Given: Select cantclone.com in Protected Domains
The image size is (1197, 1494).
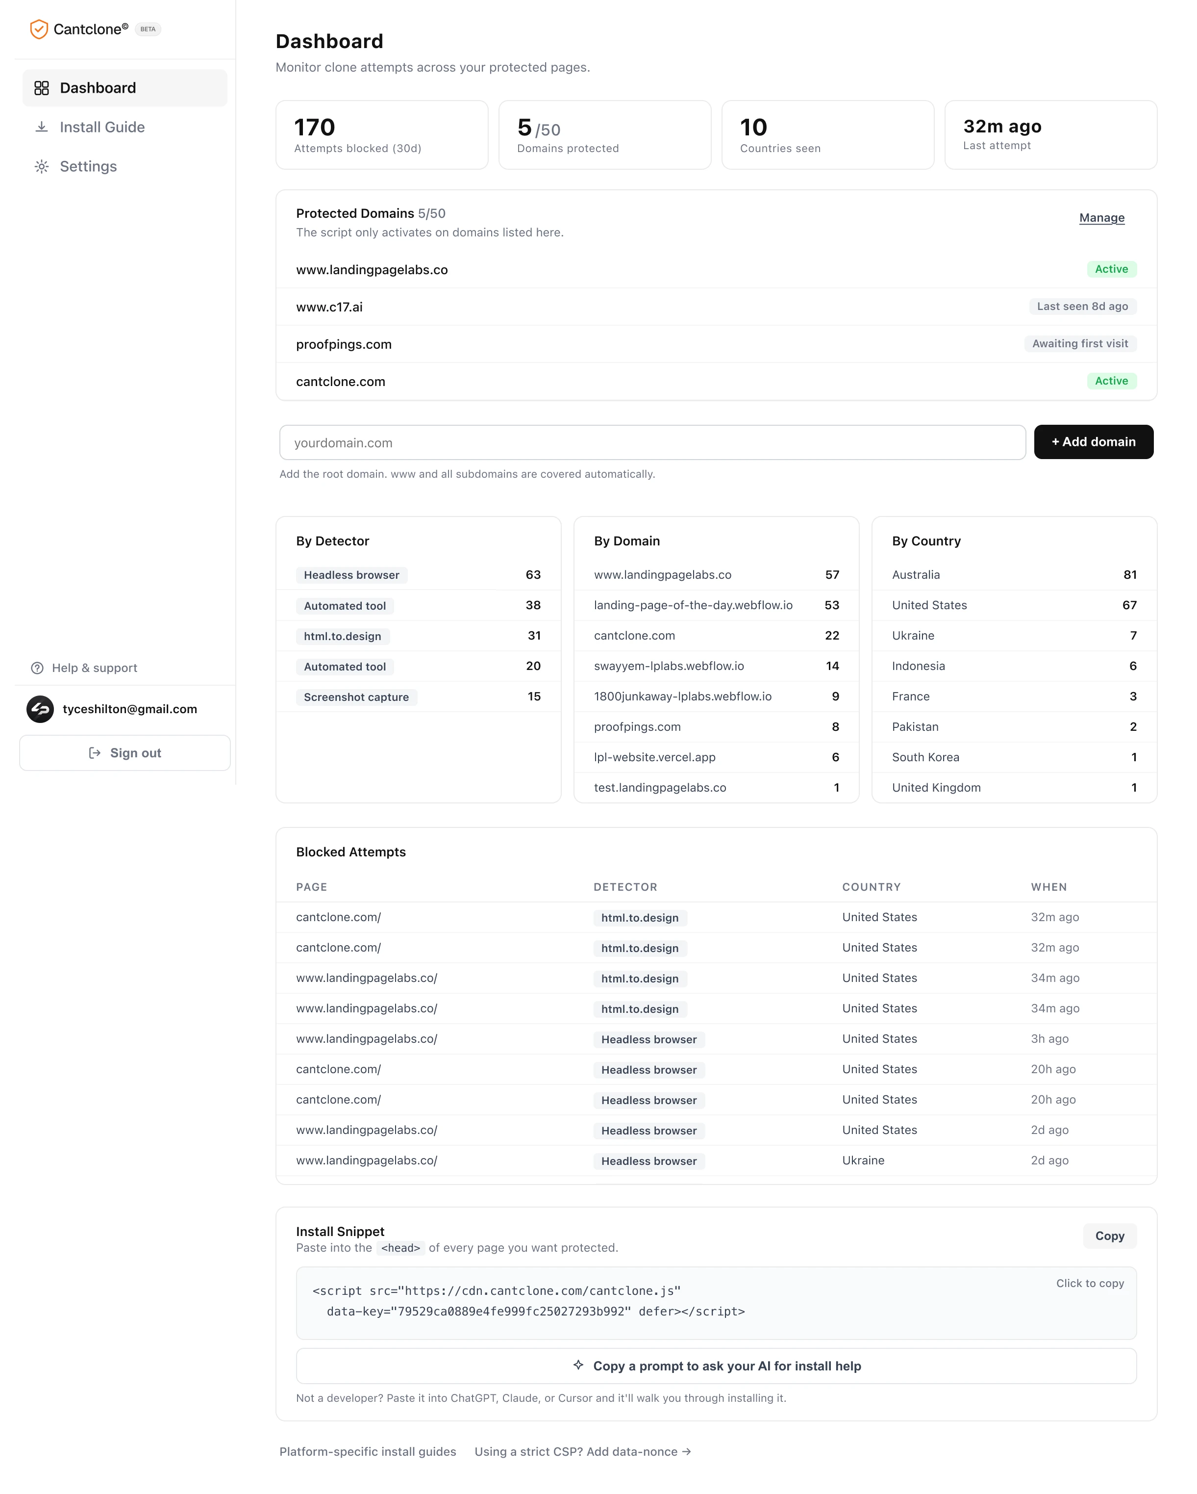Looking at the screenshot, I should (716, 382).
